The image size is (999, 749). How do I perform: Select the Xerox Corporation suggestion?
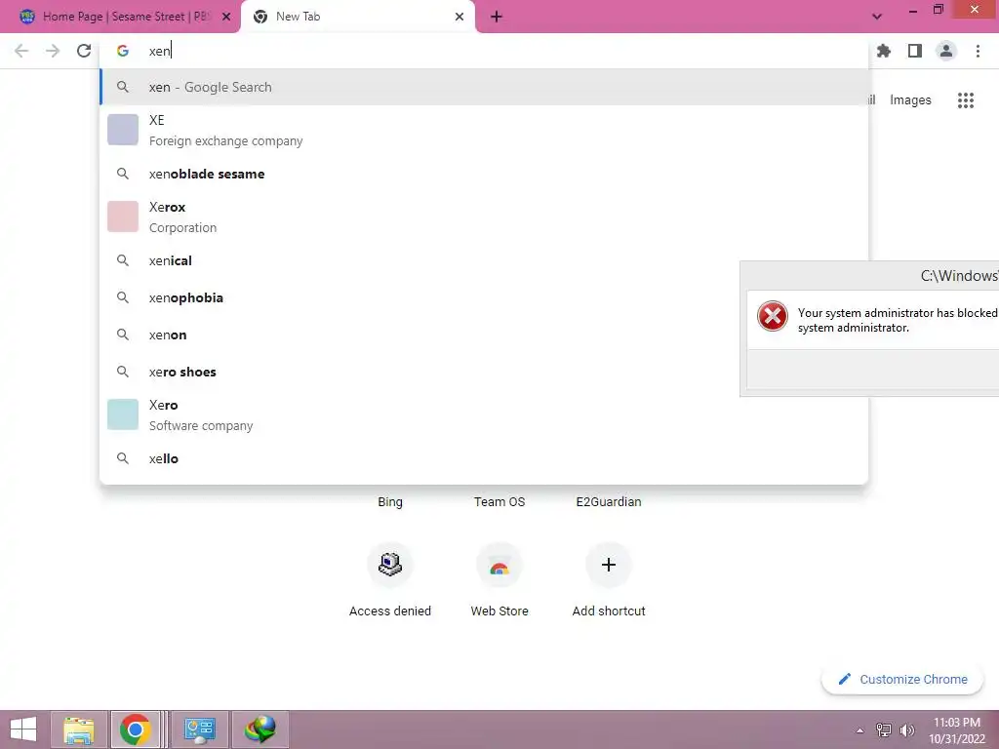(x=484, y=217)
